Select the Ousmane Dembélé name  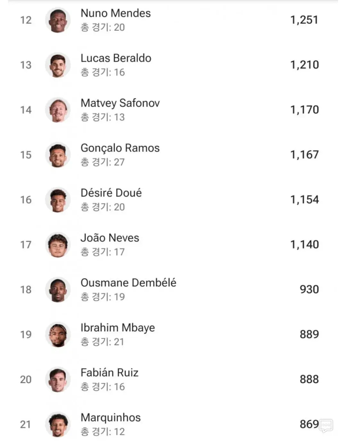click(x=128, y=282)
